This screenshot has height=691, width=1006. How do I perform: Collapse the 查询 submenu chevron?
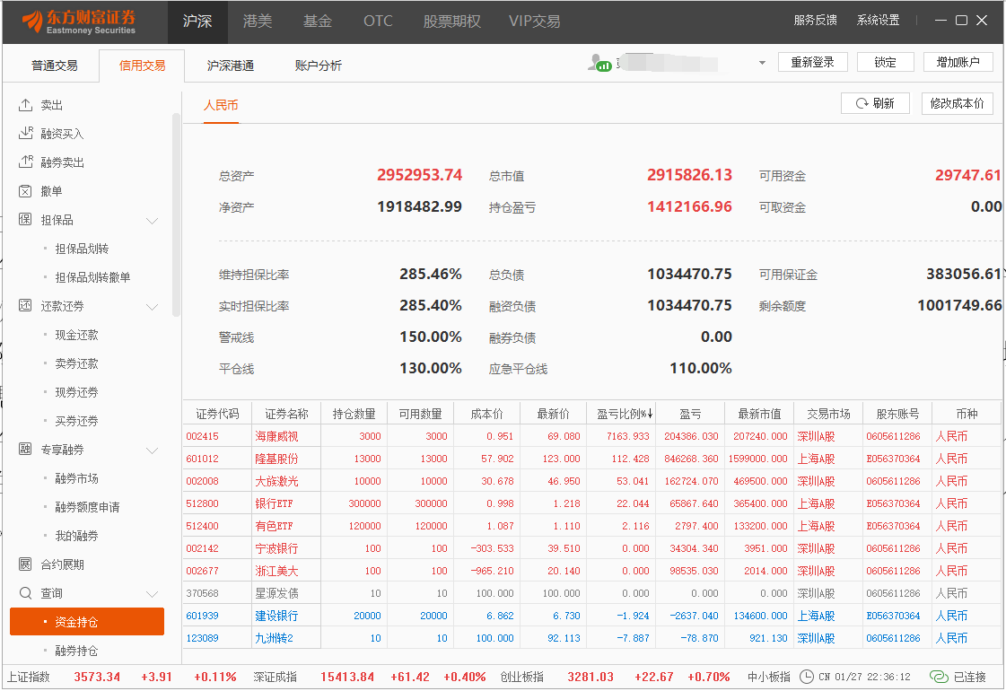(x=152, y=594)
